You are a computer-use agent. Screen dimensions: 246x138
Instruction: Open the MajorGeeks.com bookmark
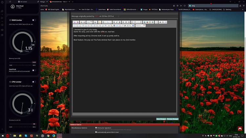pyautogui.click(x=69, y=9)
